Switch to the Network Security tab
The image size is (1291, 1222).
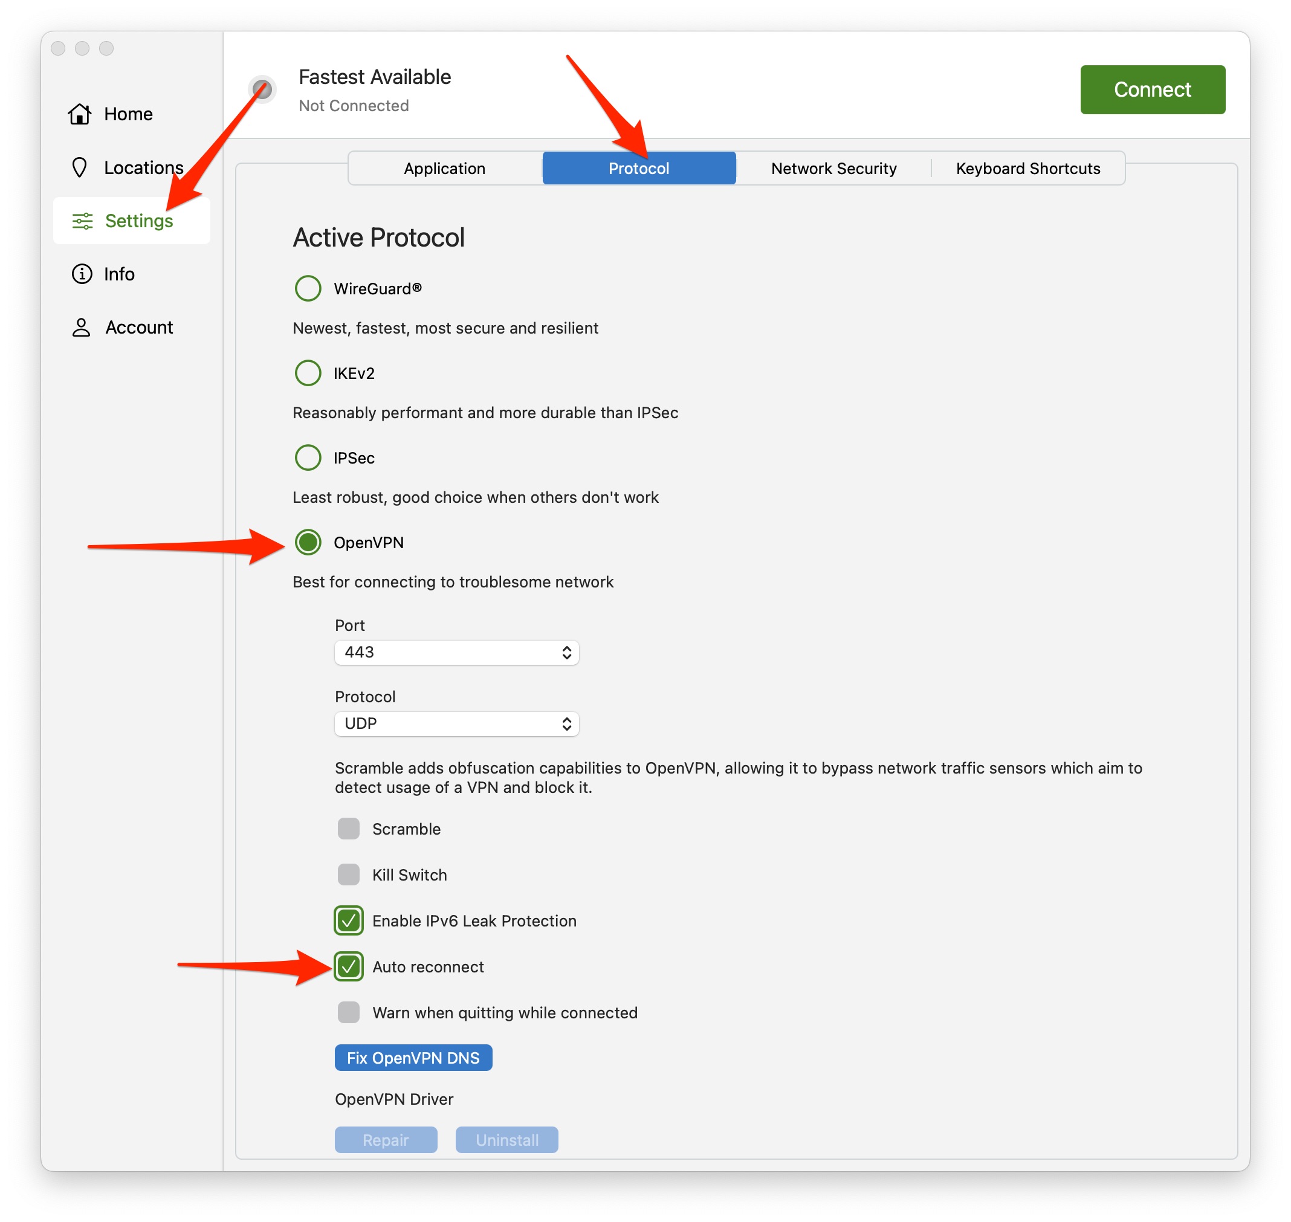[833, 168]
